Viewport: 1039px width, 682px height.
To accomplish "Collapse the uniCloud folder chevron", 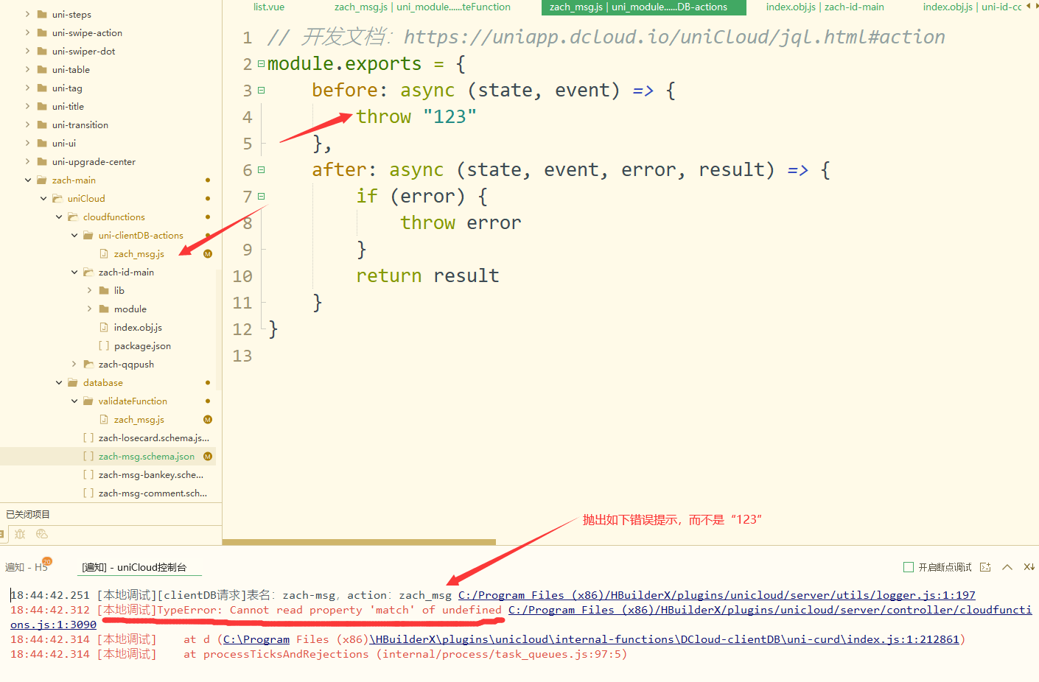I will point(43,199).
